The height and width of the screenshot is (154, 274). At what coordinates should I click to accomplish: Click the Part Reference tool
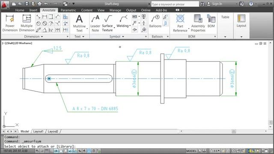180,23
